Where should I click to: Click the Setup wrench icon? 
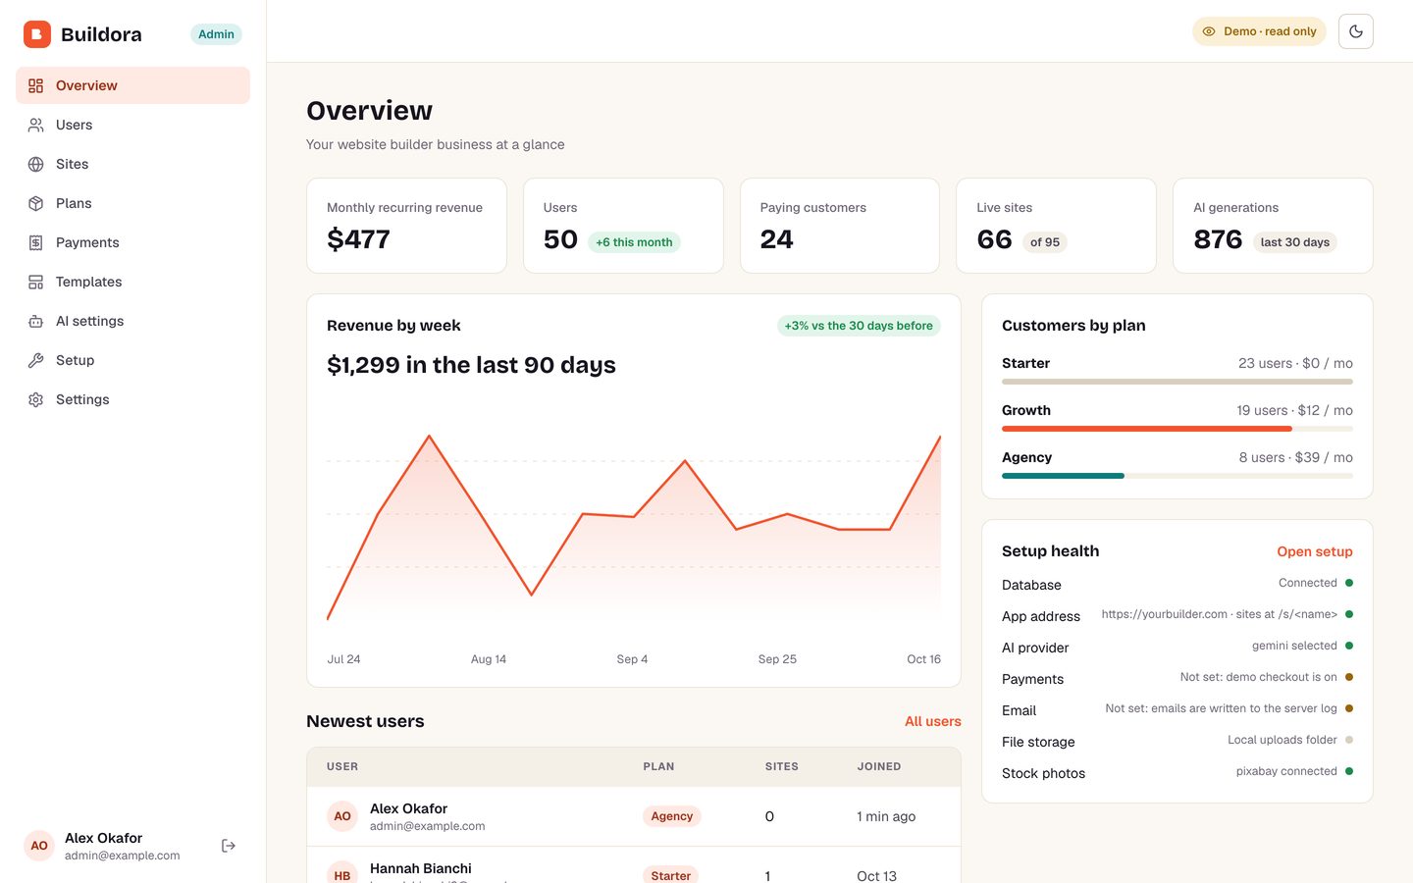(x=36, y=360)
